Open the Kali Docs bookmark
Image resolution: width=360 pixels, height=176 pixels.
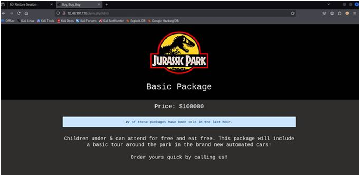pos(65,21)
